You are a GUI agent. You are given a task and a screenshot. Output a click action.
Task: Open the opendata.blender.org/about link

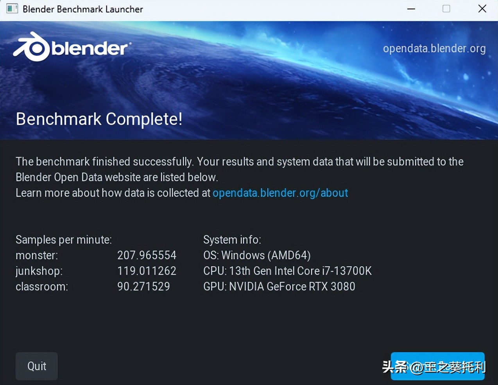(280, 193)
